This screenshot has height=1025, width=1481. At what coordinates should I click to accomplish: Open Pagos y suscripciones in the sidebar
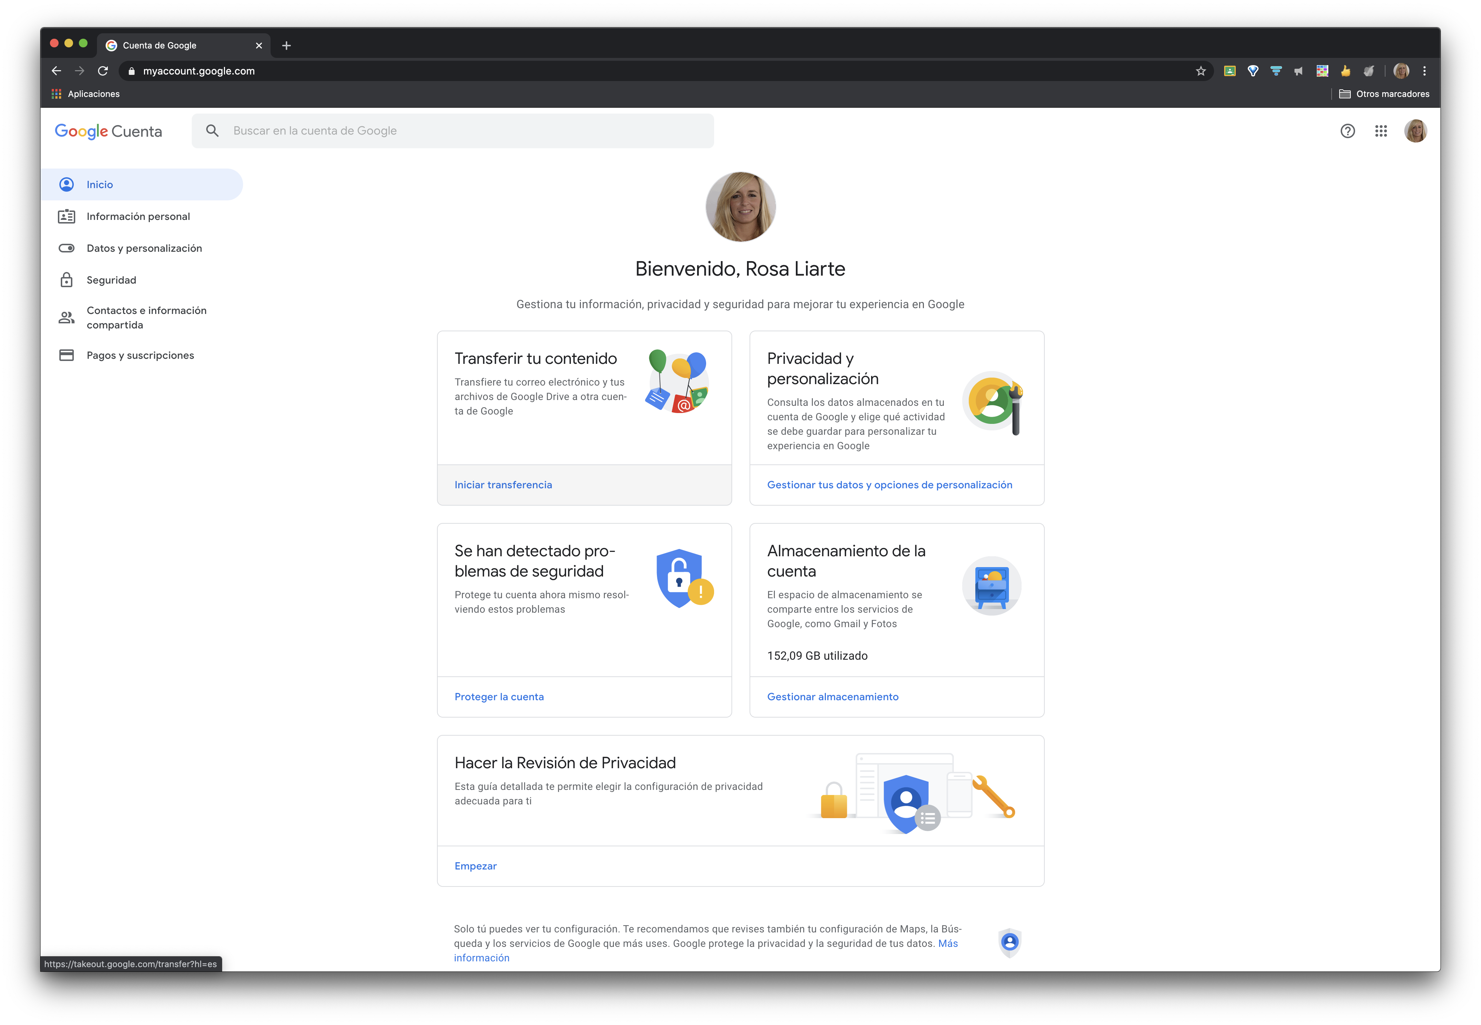point(140,355)
